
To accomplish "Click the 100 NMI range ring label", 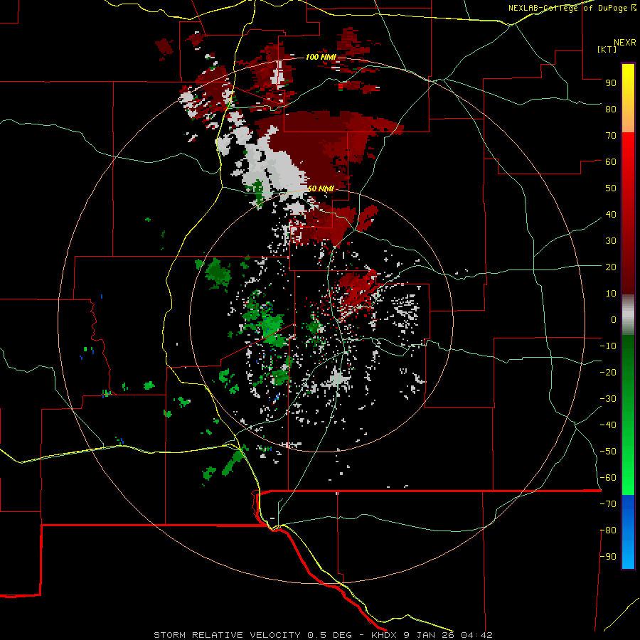I will pos(321,57).
